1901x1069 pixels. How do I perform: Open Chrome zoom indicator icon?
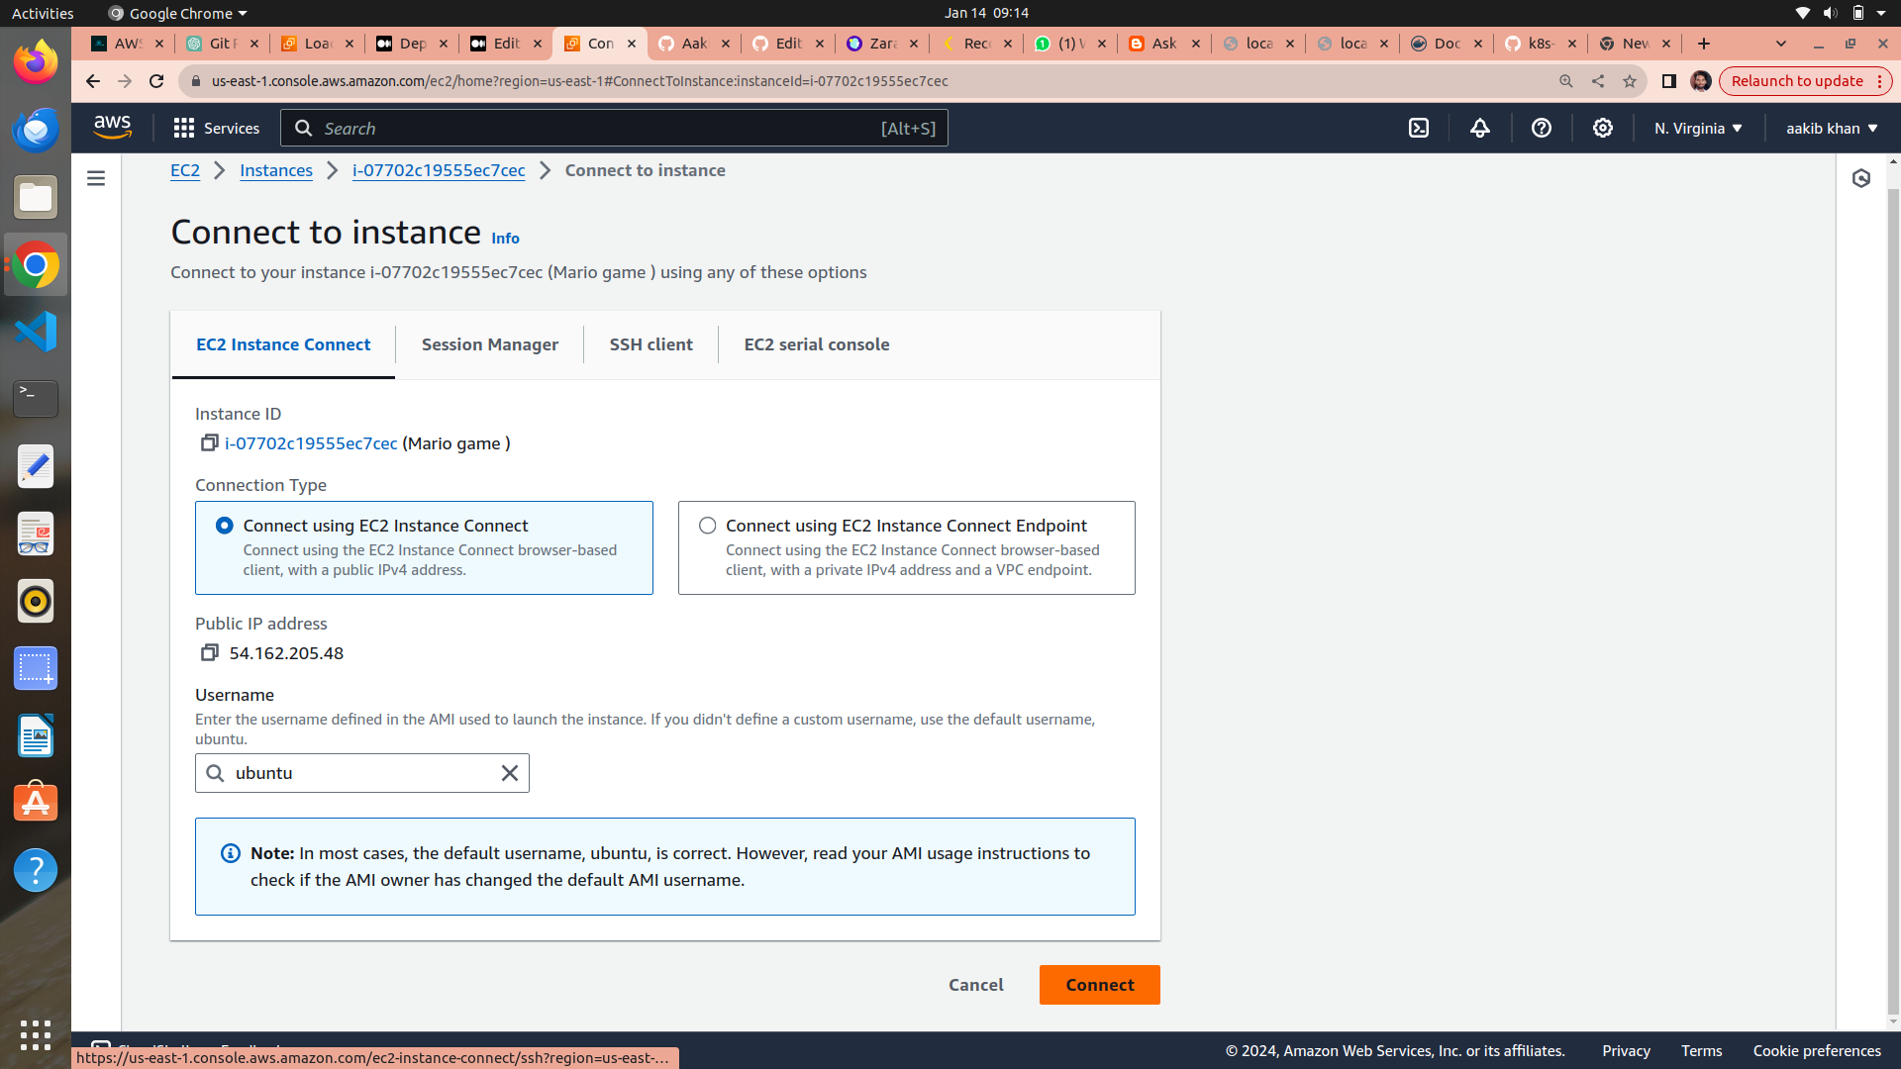tap(1566, 81)
